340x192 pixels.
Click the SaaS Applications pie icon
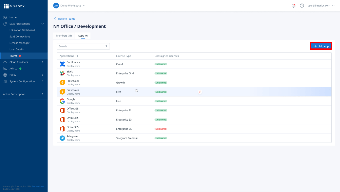click(x=5, y=24)
